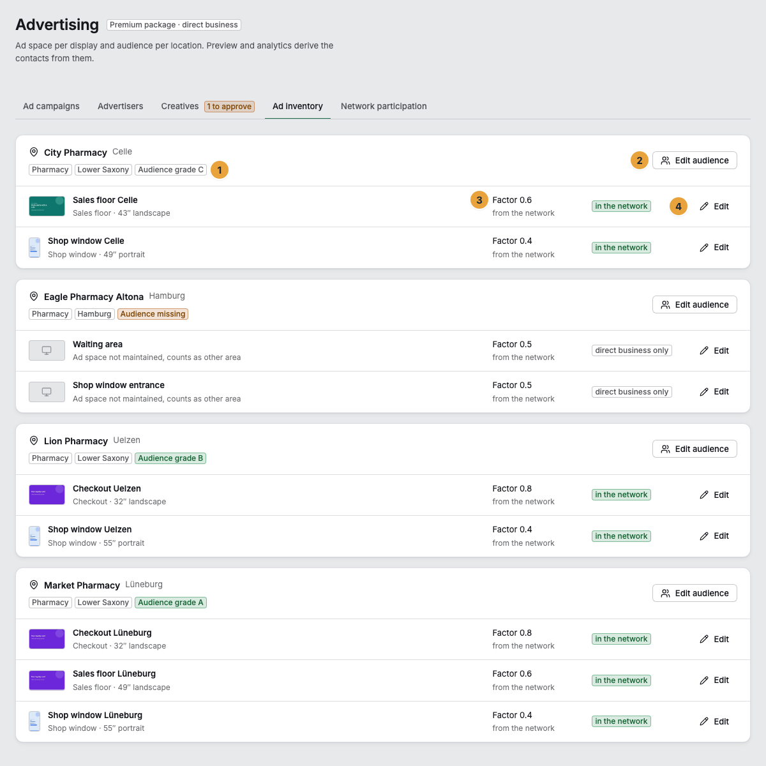
Task: Click the 'Audience grade C' tag
Action: pyautogui.click(x=171, y=170)
